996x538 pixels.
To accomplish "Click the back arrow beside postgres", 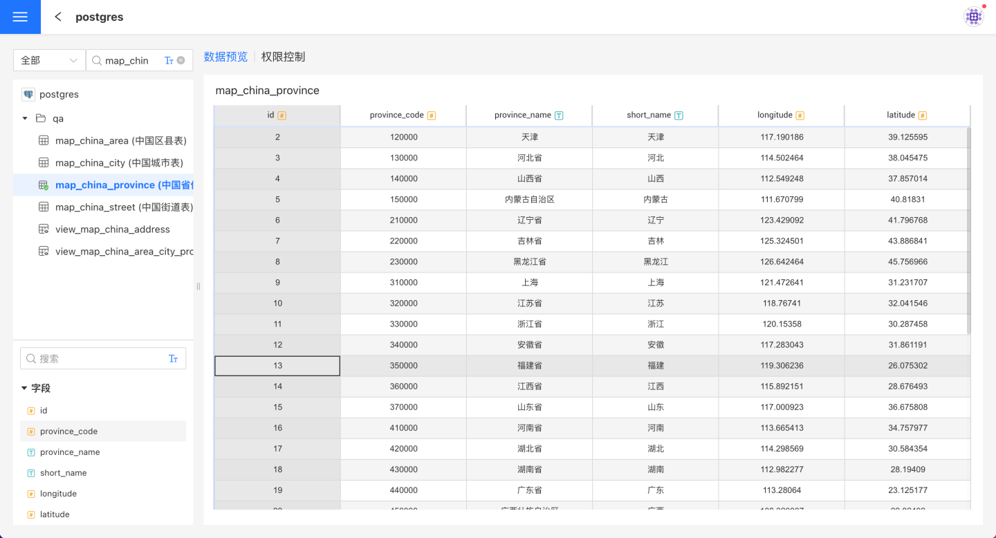I will [x=58, y=17].
